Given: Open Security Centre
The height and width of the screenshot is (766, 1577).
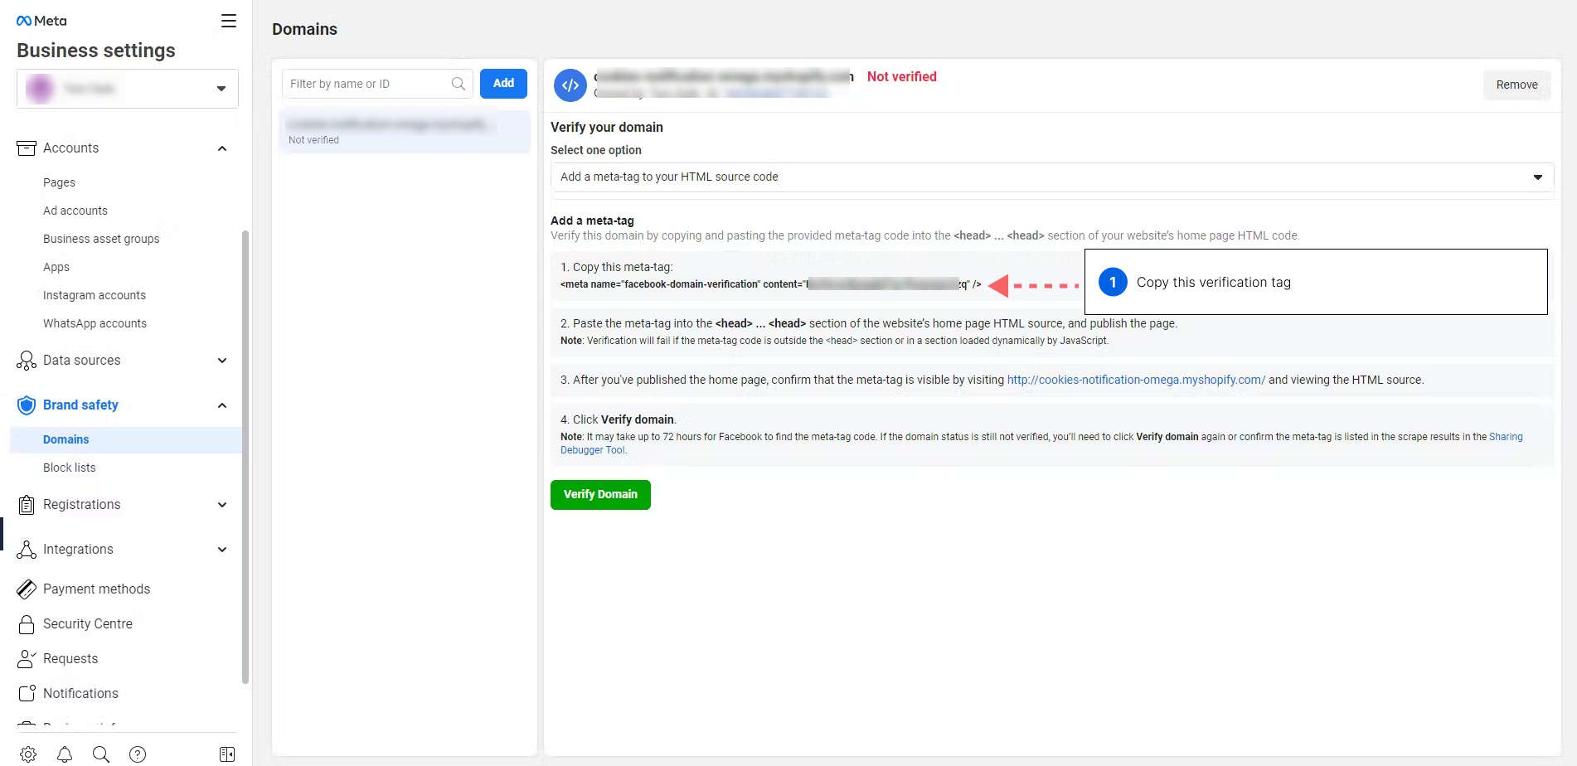Looking at the screenshot, I should coord(88,624).
